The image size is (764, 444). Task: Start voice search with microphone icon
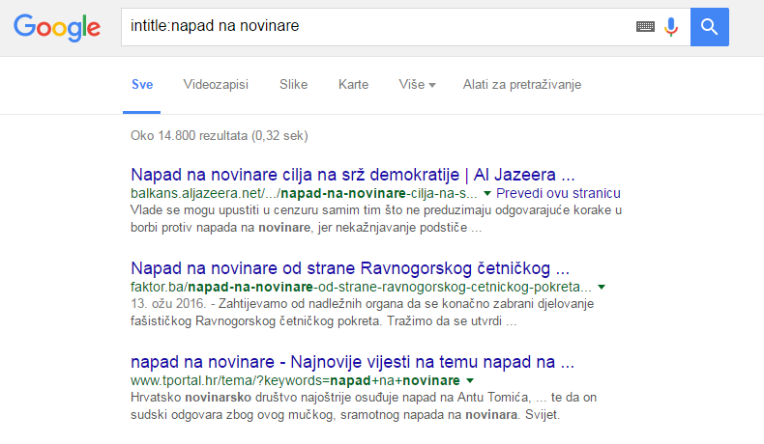(671, 27)
